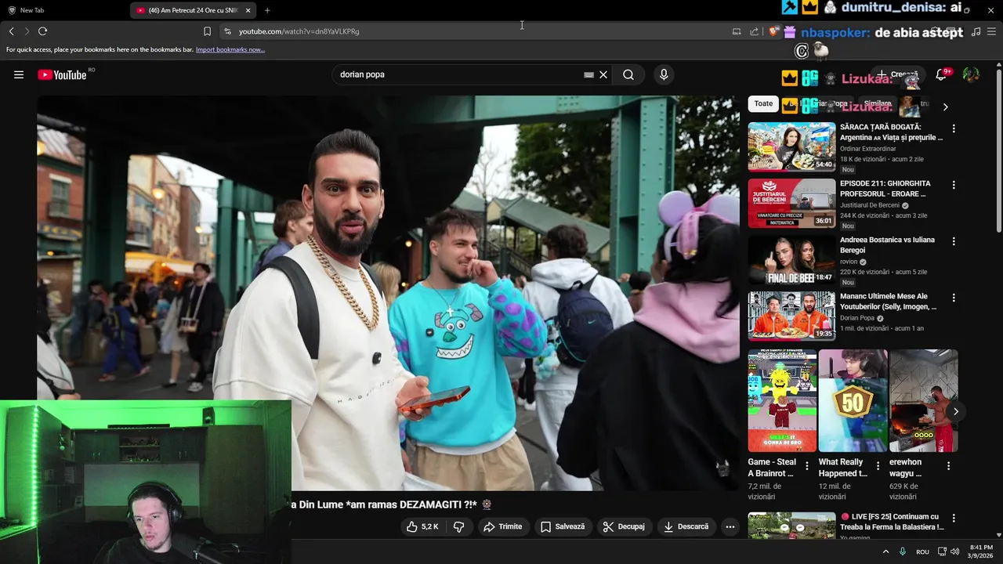The image size is (1003, 564).
Task: Select the 'Toate' filter chip
Action: pos(763,103)
